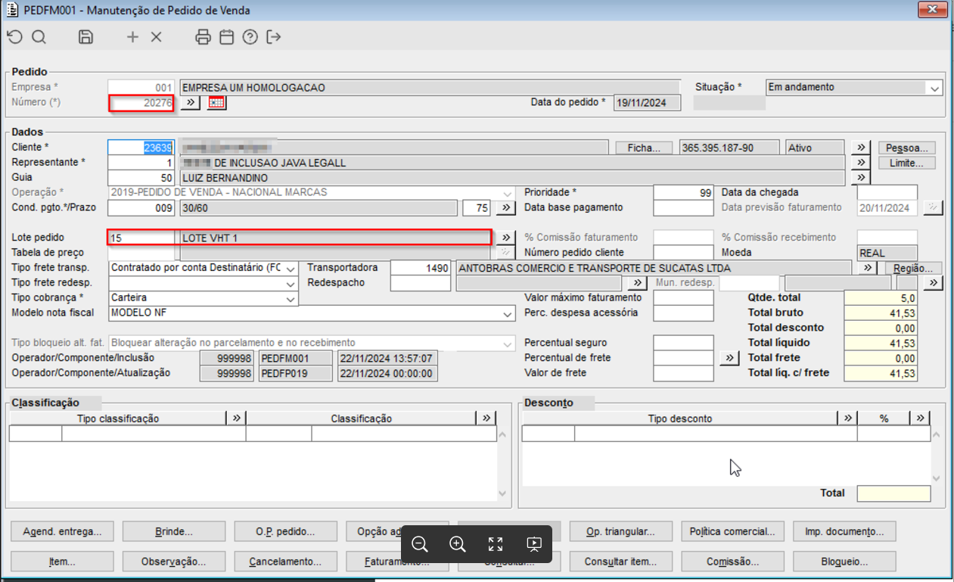Open lookup arrows on the Guia row
Viewport: 954px width, 582px height.
[x=860, y=178]
